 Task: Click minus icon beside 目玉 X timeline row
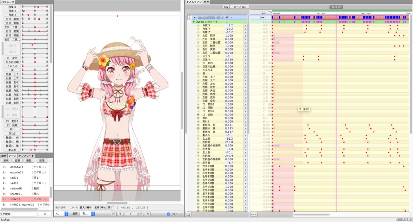[198, 56]
